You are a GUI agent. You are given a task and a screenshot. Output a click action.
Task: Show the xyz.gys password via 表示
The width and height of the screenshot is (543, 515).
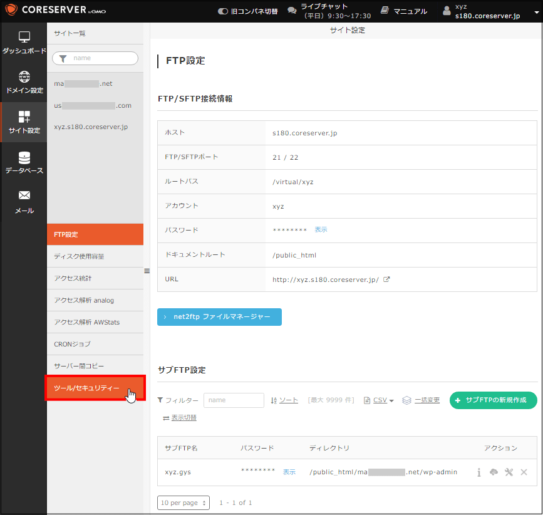(x=289, y=472)
